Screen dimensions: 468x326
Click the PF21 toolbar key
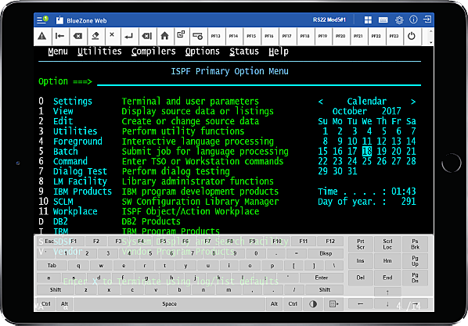(x=358, y=36)
